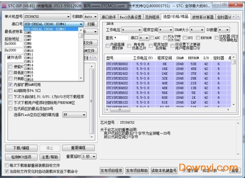
Task: Enable 下次下载用户程序时擦除用户EEPROM区
Action: [x=10, y=103]
